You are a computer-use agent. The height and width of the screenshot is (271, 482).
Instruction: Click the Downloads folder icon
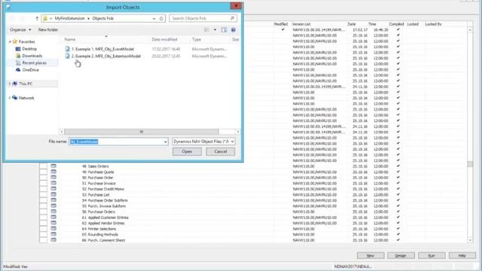coord(18,56)
